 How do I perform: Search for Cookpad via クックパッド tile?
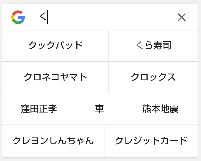(x=55, y=46)
